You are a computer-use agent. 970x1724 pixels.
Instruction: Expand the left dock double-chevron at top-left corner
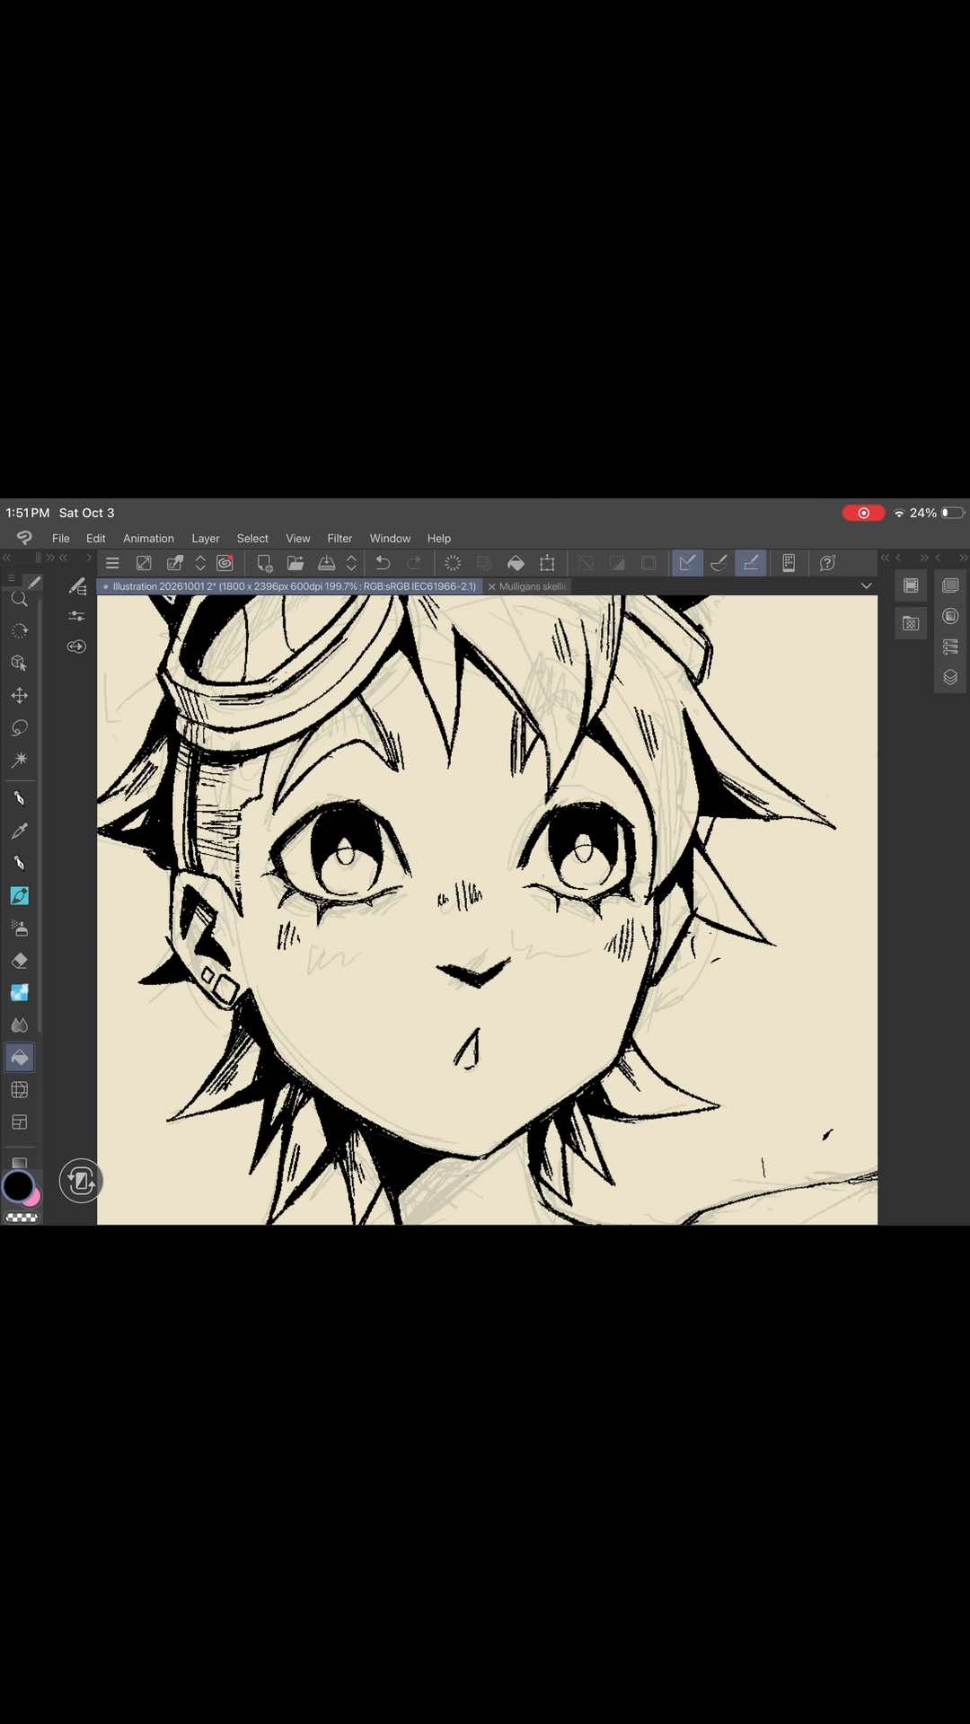(7, 558)
